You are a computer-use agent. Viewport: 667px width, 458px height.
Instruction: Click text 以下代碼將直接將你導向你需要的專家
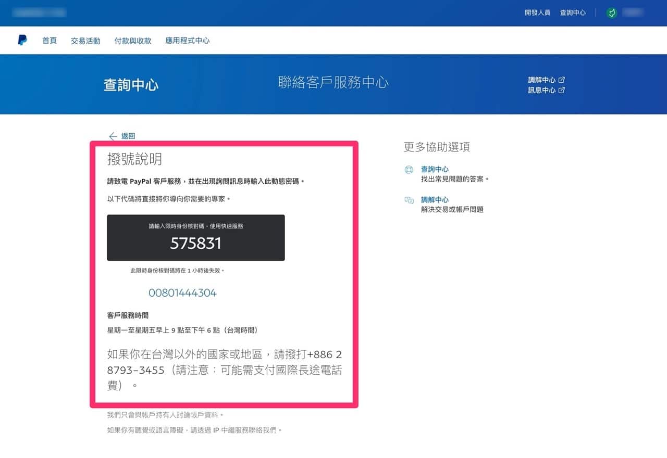pyautogui.click(x=169, y=199)
